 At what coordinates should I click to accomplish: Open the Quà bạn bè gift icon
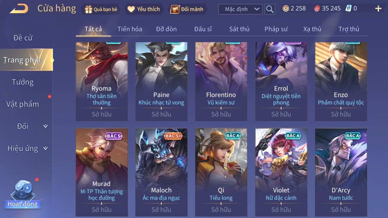[89, 9]
